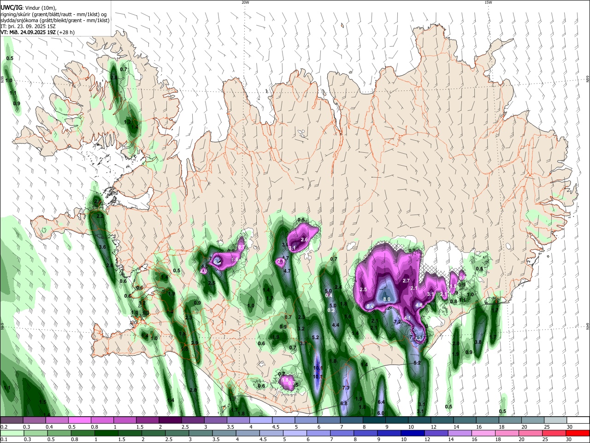Select the darkest green swatch labelled 1 in the lower row
Viewport: 590px width, 443px height.
pos(106,433)
